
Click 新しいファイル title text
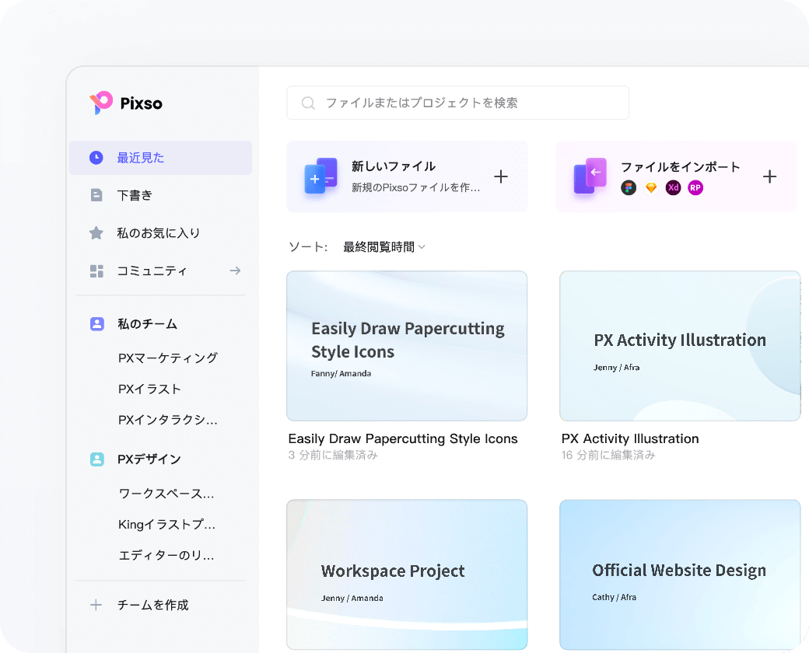point(393,166)
